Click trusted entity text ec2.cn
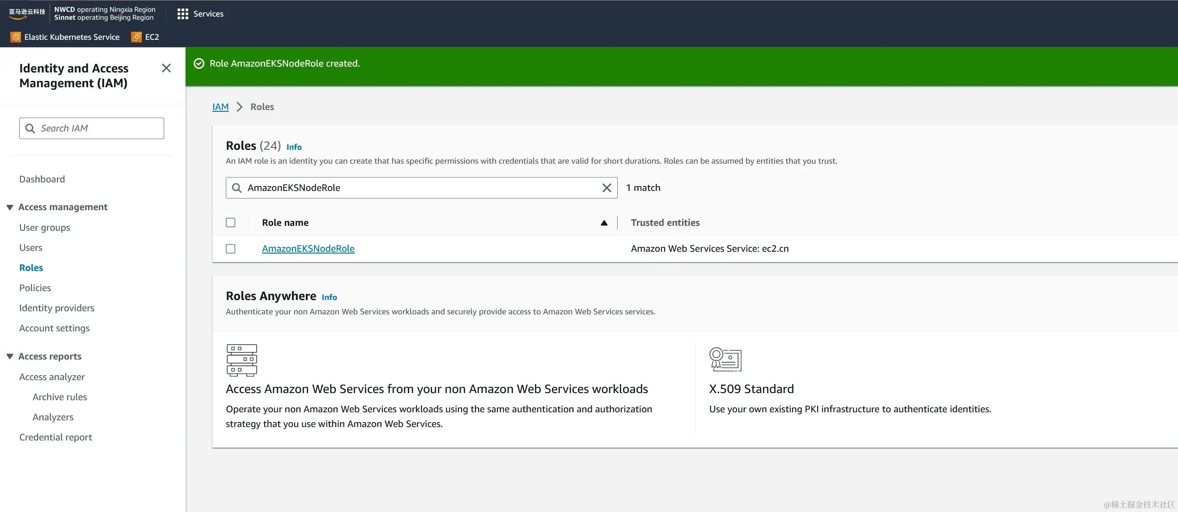Viewport: 1178px width, 512px height. (710, 249)
